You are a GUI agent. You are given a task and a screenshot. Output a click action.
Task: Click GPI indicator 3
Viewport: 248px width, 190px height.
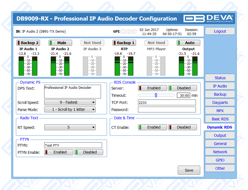[x=134, y=32]
